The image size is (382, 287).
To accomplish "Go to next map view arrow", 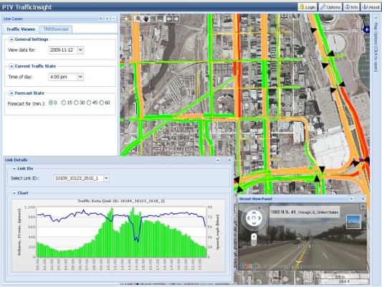I will 176,19.
